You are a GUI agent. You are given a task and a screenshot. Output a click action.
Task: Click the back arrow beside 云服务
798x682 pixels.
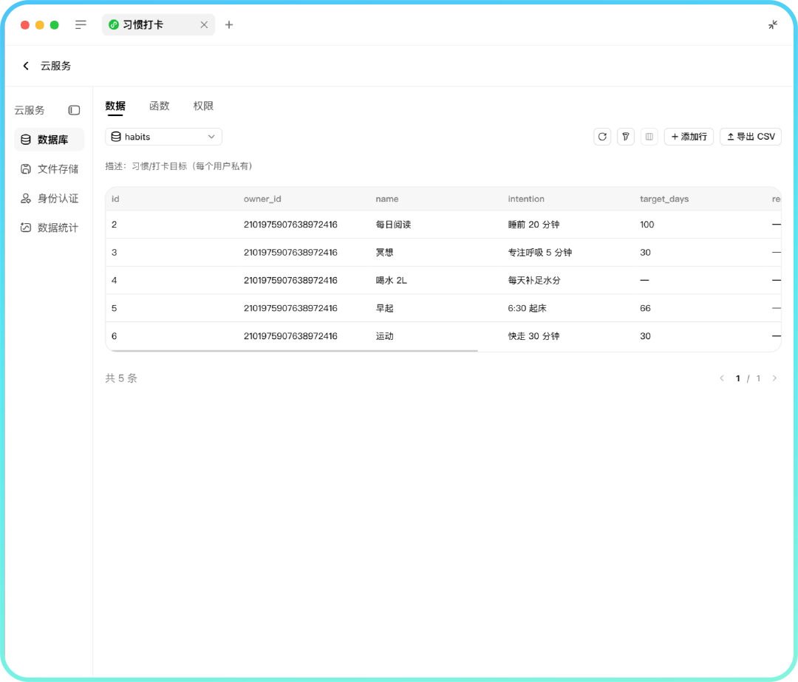(26, 66)
